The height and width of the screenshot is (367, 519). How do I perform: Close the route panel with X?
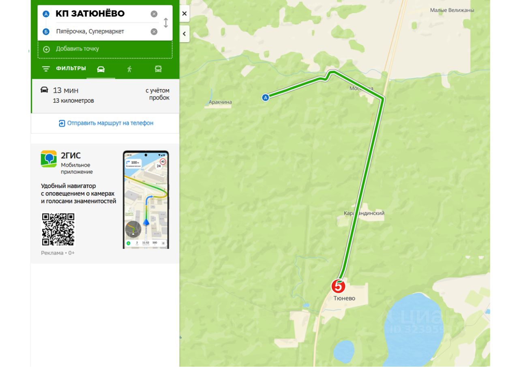(184, 14)
